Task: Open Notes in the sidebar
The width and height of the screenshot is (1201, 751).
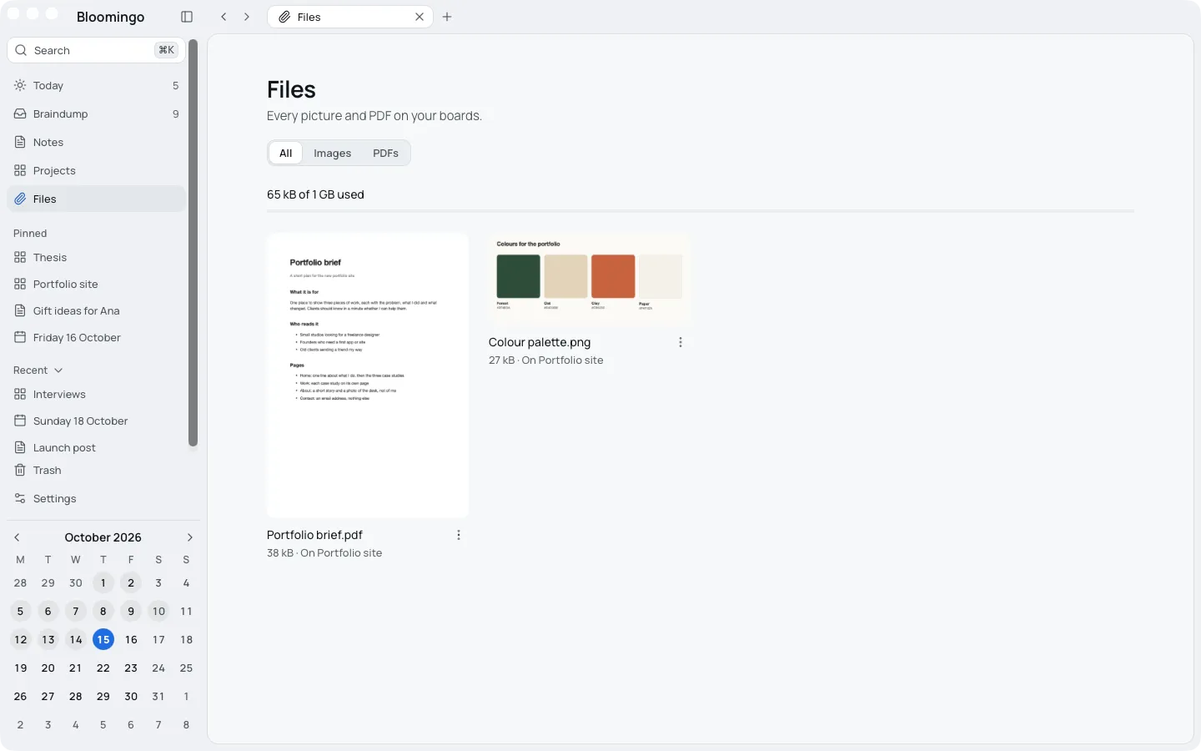Action: tap(96, 142)
